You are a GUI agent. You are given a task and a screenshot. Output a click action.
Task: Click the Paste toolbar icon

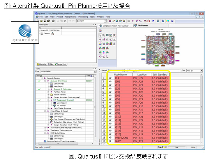pos(65,21)
